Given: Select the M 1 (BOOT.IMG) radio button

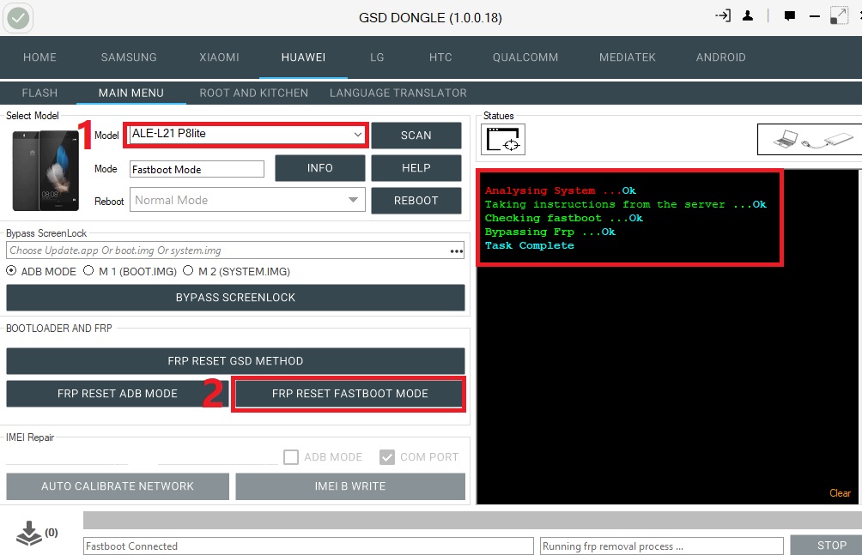Looking at the screenshot, I should click(x=88, y=271).
